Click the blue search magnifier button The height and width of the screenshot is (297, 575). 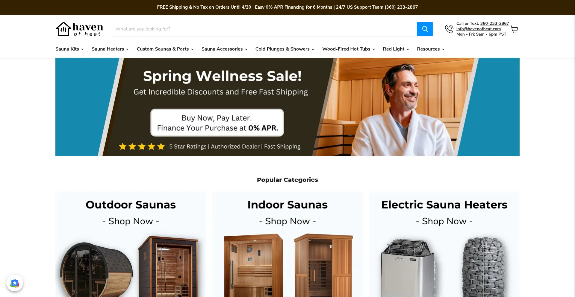tap(425, 29)
